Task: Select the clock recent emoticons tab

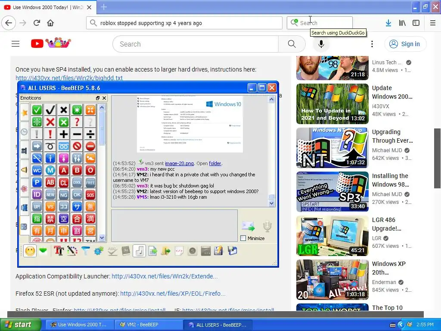Action: pyautogui.click(x=25, y=131)
